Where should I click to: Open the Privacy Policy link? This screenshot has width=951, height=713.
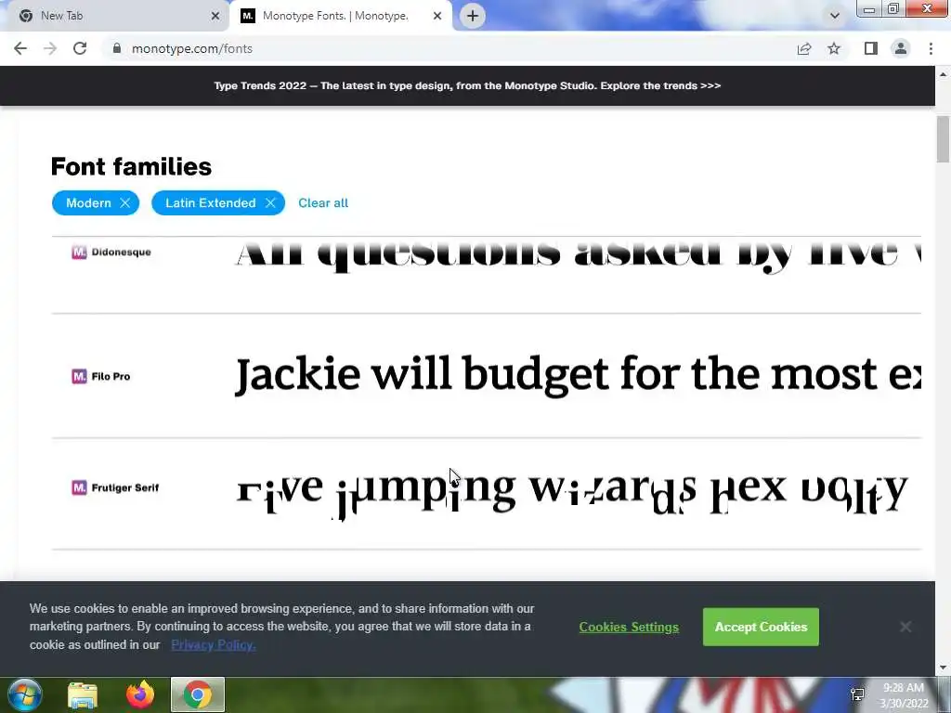[214, 645]
